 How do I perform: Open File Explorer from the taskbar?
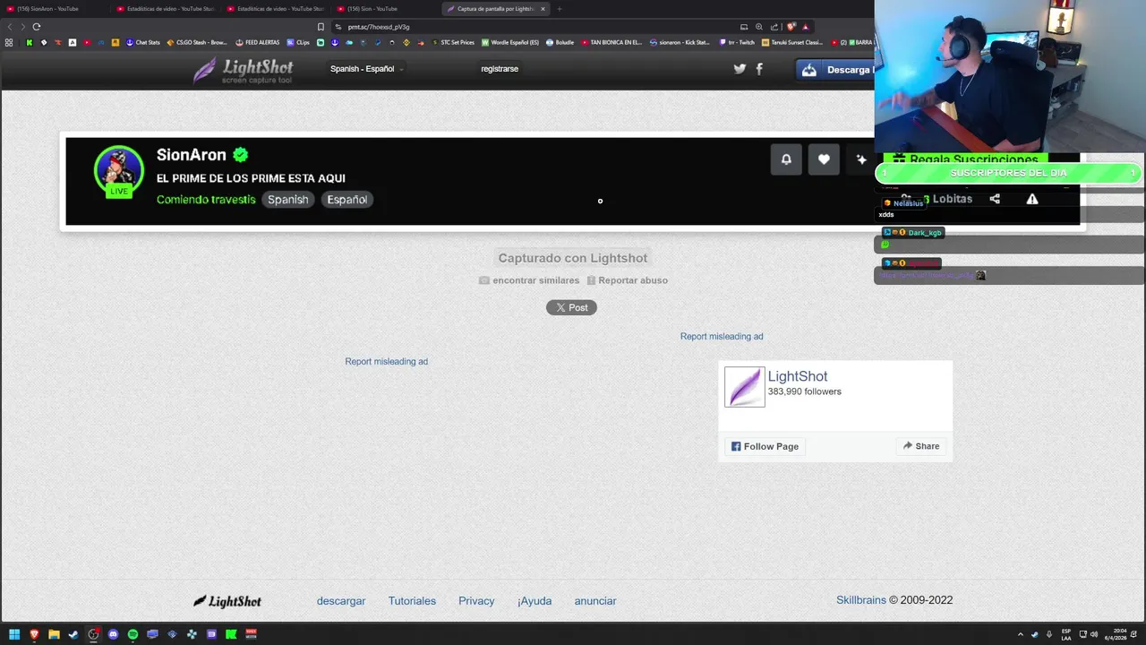54,634
